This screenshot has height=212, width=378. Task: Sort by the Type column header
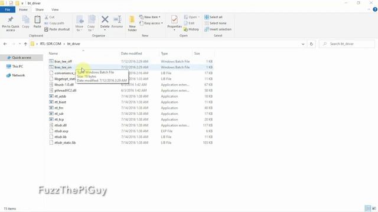[x=164, y=54]
